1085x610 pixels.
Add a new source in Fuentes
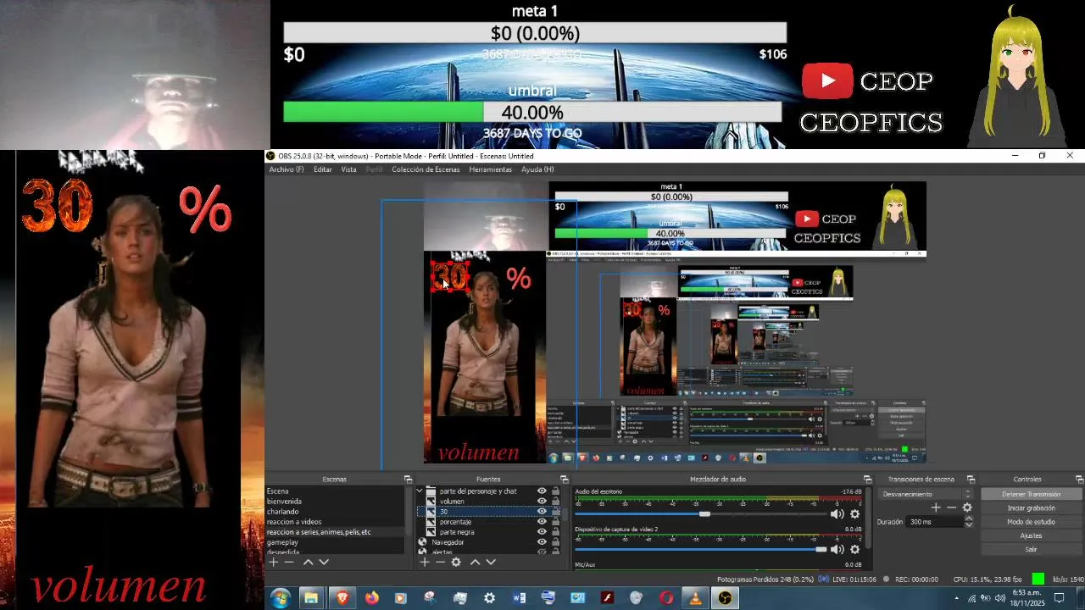[x=423, y=562]
